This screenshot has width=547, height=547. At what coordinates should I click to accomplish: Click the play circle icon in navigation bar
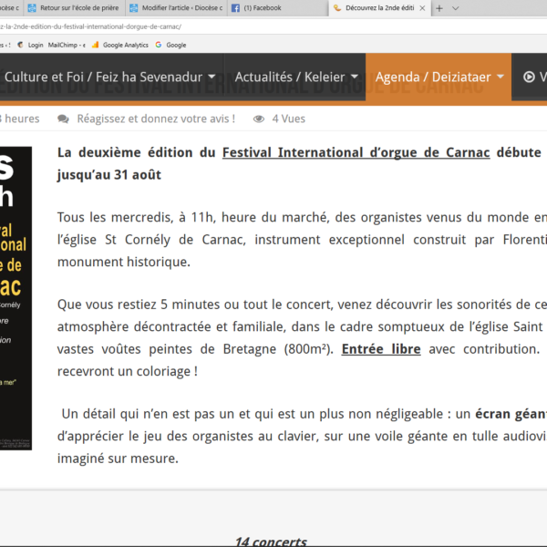(x=529, y=77)
